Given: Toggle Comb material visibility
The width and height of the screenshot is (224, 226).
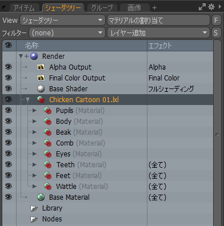Looking at the screenshot, I should [x=9, y=143].
